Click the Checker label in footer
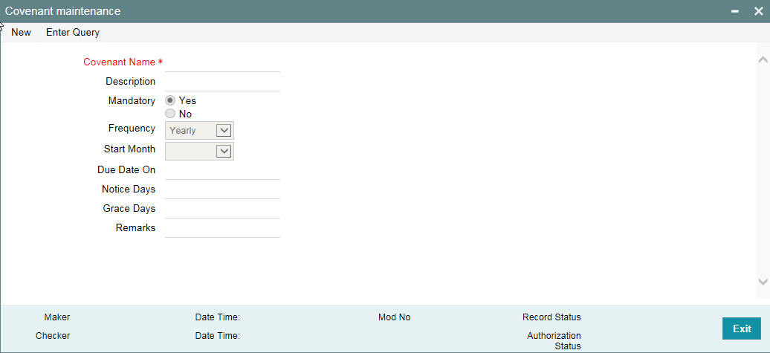This screenshot has width=770, height=353. (53, 336)
